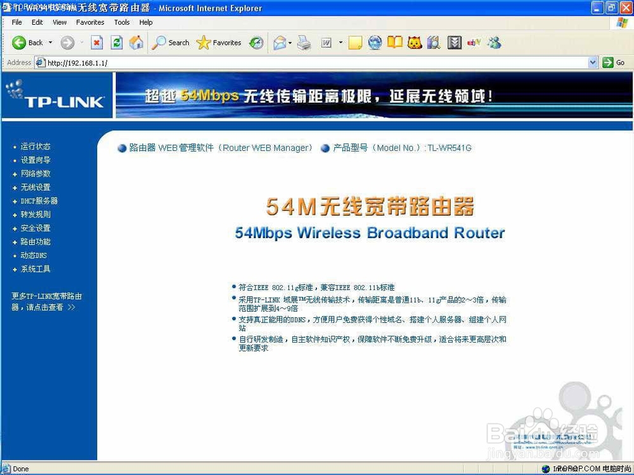
Task: Open the Favorites menu
Action: point(90,22)
